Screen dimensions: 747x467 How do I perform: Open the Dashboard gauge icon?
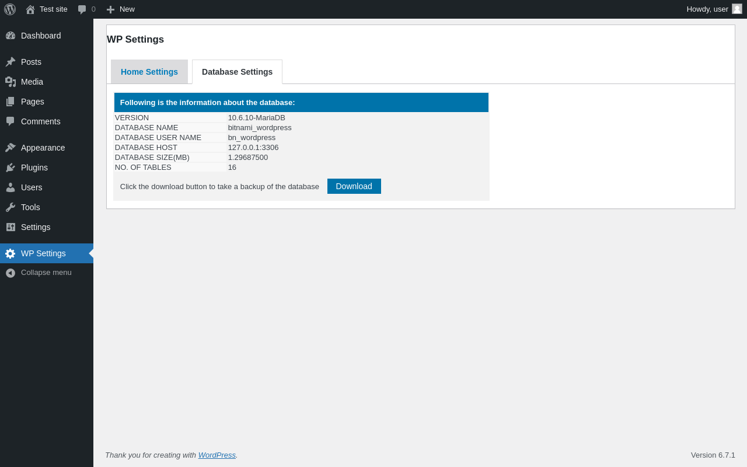pyautogui.click(x=11, y=36)
